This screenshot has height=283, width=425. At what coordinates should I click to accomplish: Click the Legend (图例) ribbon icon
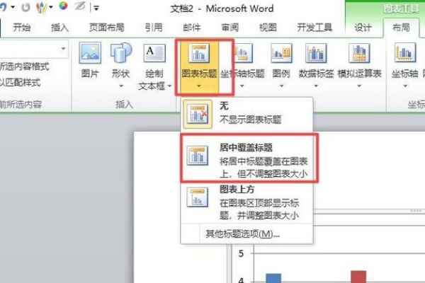281,53
